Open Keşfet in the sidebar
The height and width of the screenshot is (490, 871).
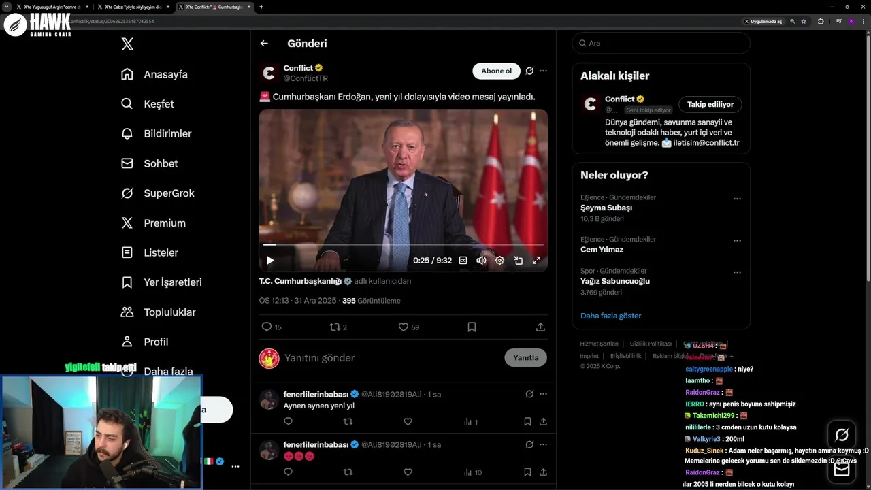pyautogui.click(x=147, y=104)
